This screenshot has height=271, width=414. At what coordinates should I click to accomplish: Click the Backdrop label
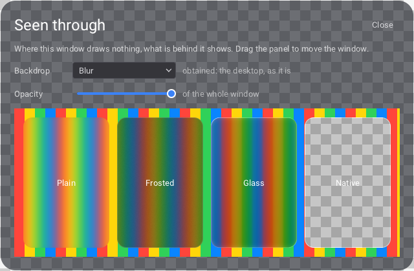click(x=32, y=70)
